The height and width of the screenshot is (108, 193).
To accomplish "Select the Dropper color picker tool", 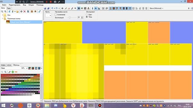I will (x=72, y=8).
